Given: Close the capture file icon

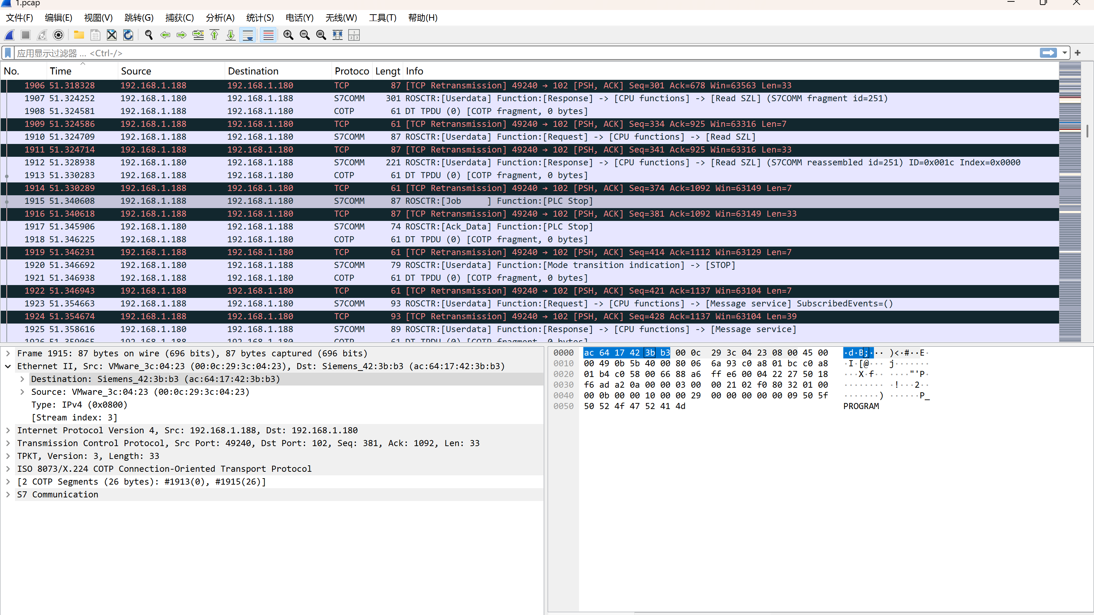Looking at the screenshot, I should (112, 35).
